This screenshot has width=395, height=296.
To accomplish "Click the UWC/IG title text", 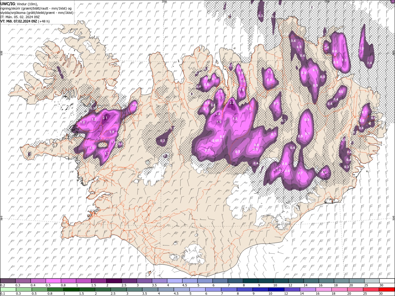I will pyautogui.click(x=8, y=3).
